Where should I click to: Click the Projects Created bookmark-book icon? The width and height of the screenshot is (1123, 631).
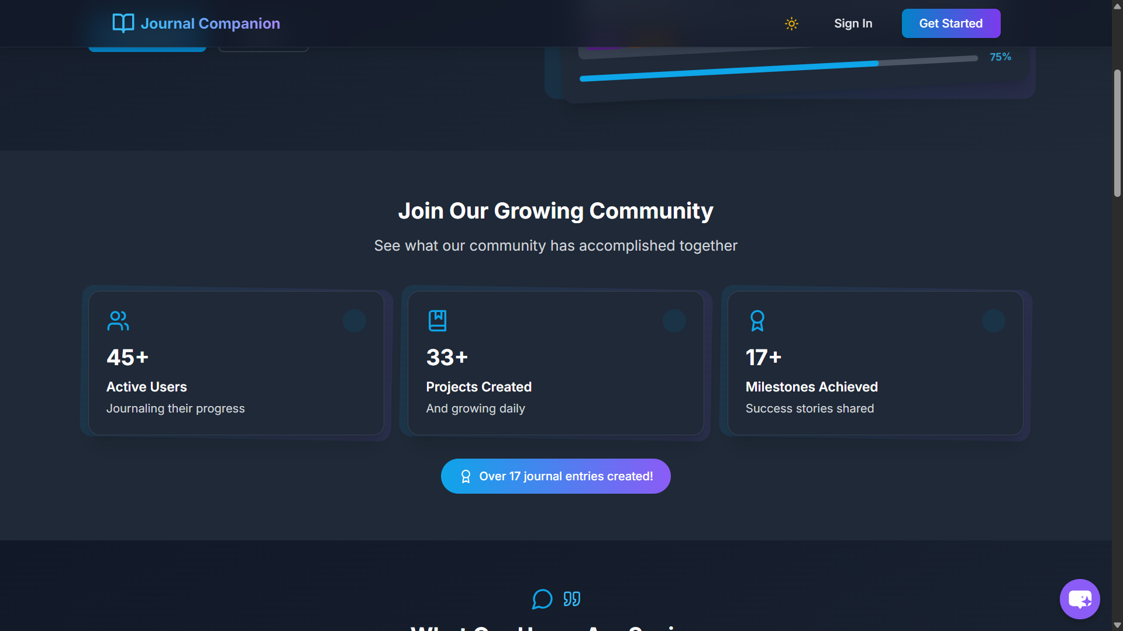coord(437,321)
